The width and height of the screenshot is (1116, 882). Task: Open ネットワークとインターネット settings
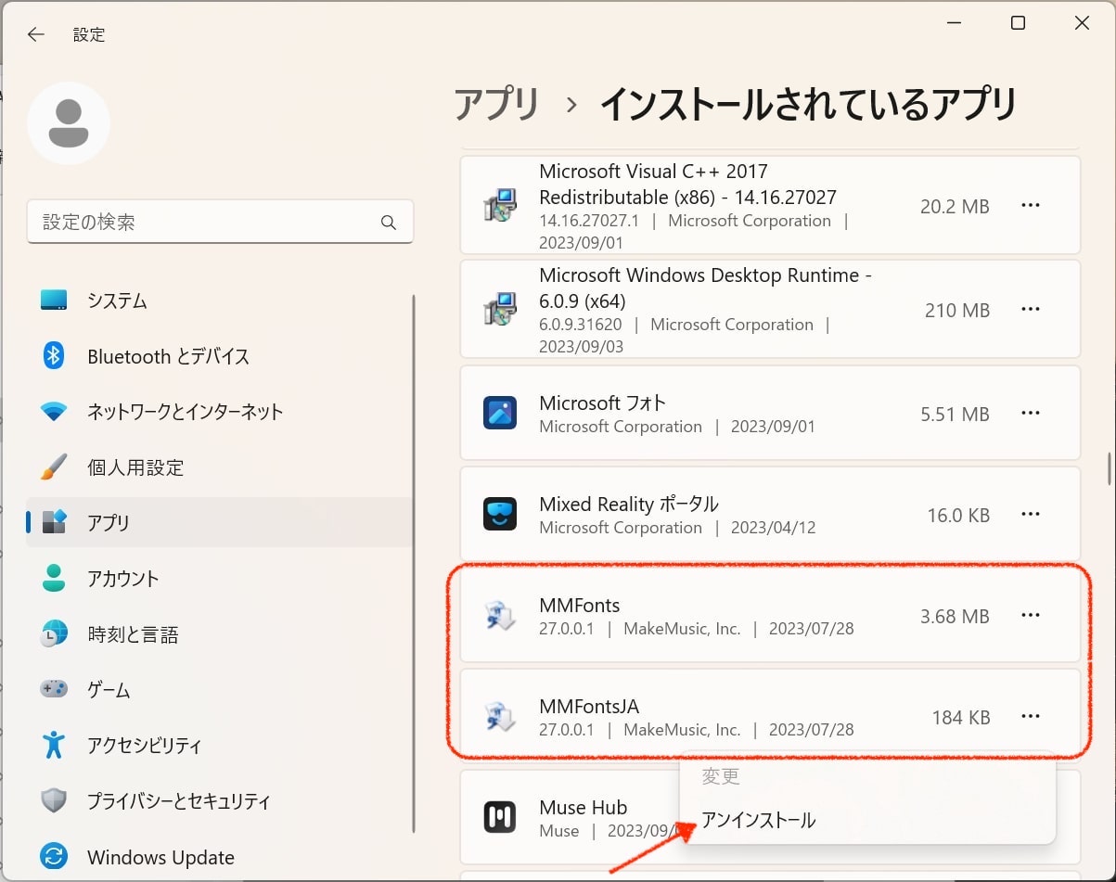click(219, 412)
